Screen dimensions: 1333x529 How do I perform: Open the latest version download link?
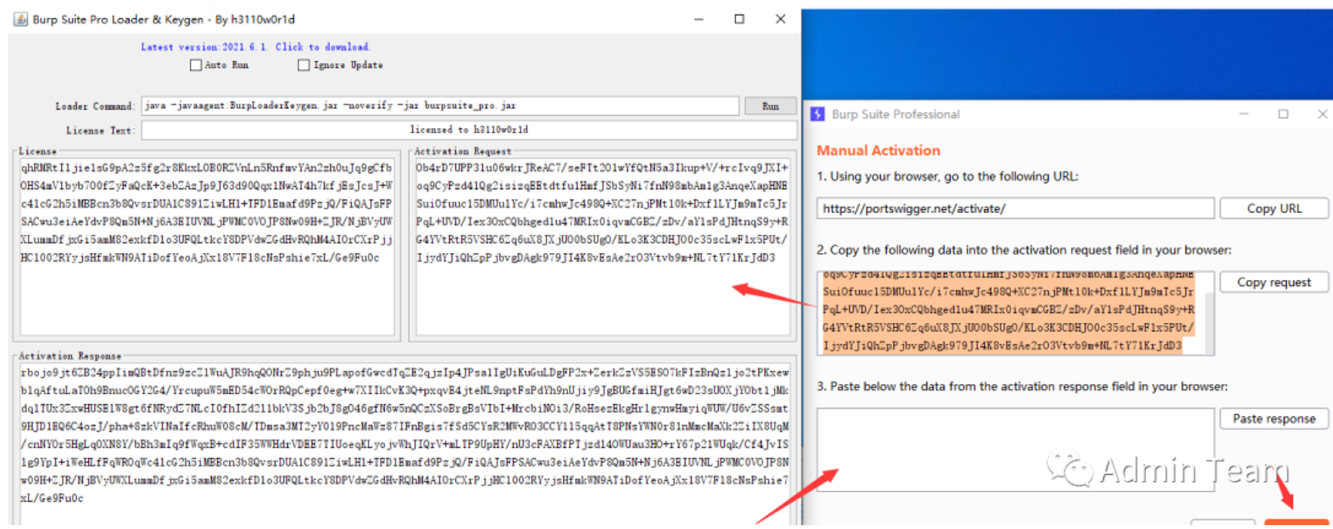[255, 47]
